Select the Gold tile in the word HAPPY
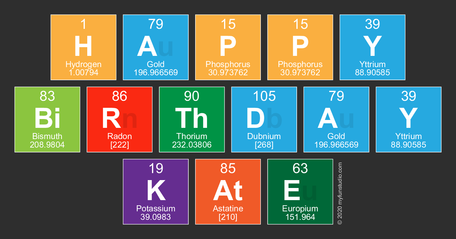Image resolution: width=456 pixels, height=239 pixels. (156, 47)
